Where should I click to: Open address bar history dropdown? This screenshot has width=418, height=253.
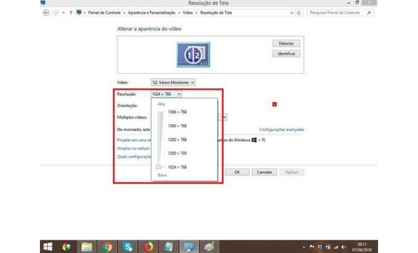pos(292,13)
